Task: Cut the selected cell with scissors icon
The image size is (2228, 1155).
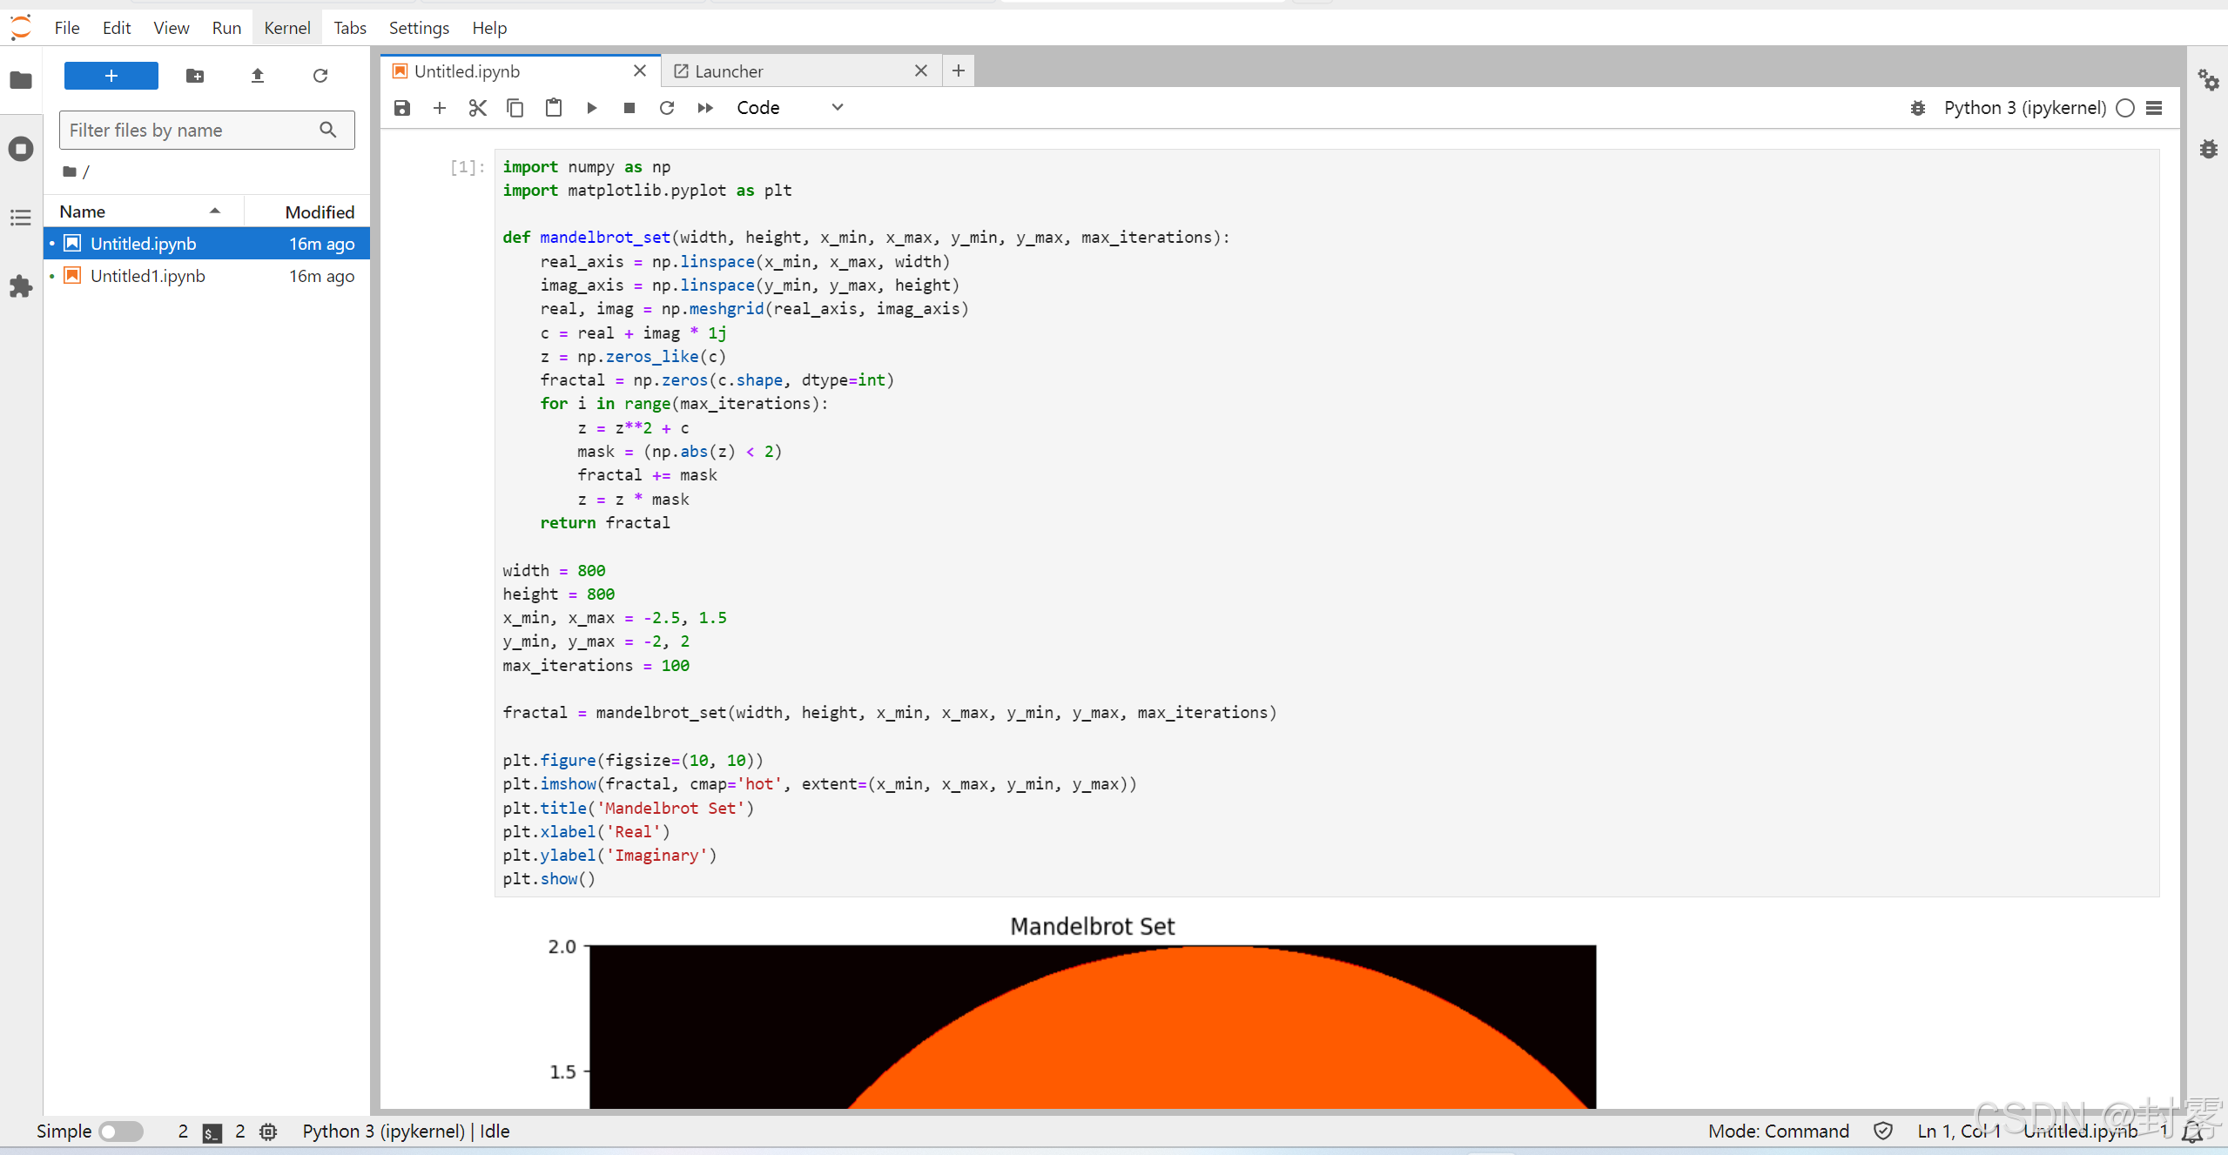Action: pos(477,108)
